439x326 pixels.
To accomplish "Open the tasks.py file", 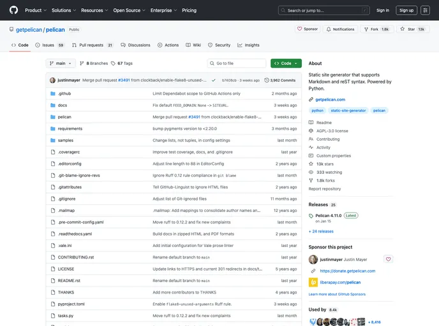I will point(66,316).
